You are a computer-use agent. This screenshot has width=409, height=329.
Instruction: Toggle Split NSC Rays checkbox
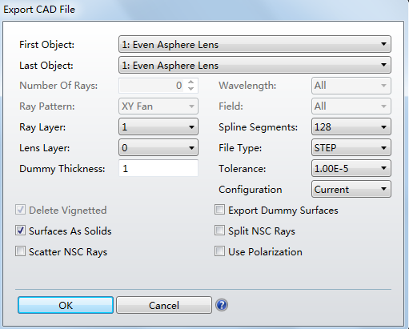pos(219,231)
